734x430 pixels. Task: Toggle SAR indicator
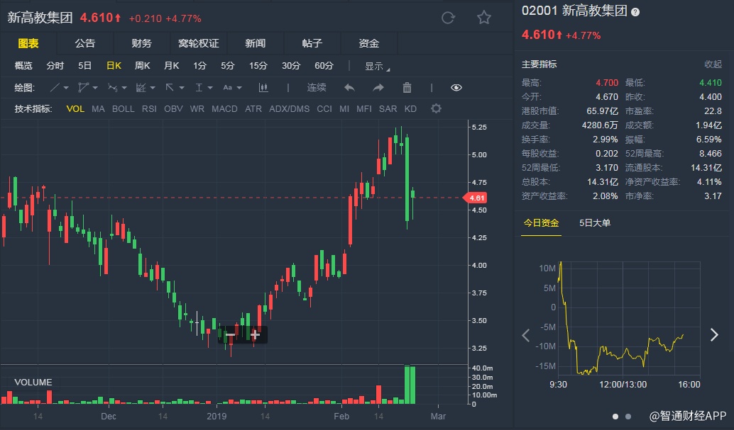point(388,109)
